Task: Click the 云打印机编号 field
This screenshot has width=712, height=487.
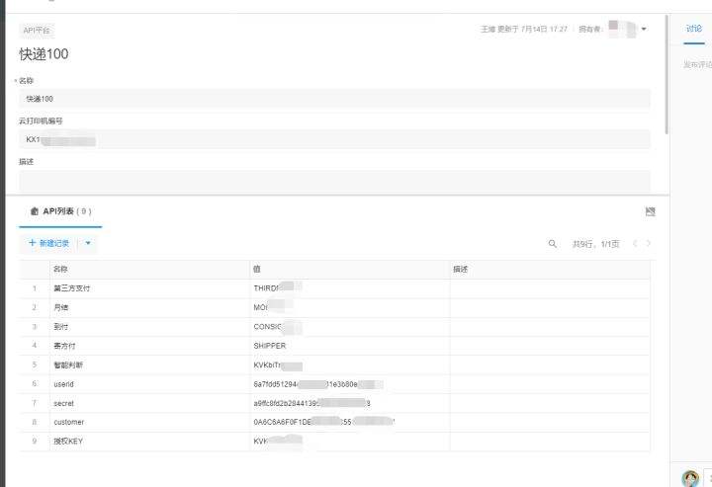Action: [x=334, y=139]
